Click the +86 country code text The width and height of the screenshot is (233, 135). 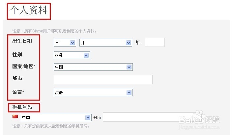click(97, 117)
